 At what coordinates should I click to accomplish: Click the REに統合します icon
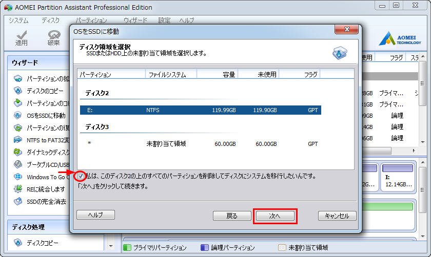pos(18,189)
